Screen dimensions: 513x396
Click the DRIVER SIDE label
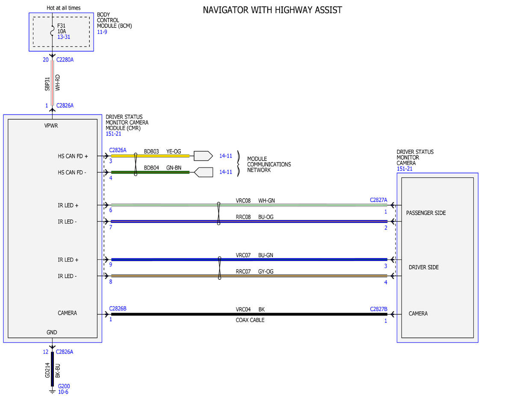424,267
